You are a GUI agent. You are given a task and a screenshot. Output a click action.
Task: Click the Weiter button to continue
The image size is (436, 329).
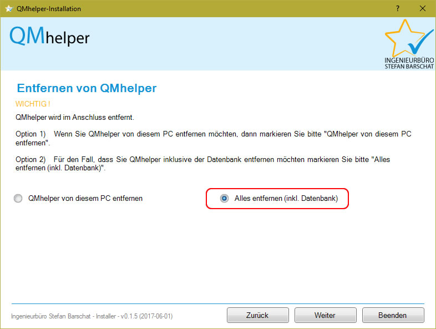325,315
